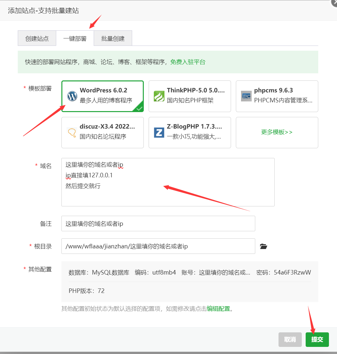Open folder browser for root directory

pos(264,246)
